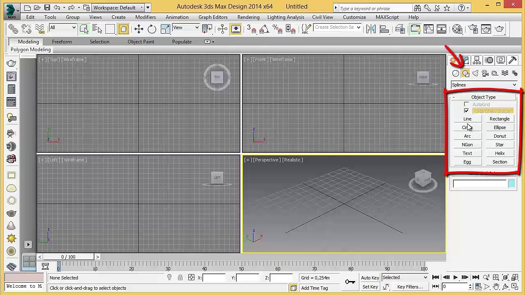
Task: Activate Select and Rotate tool
Action: coord(152,29)
